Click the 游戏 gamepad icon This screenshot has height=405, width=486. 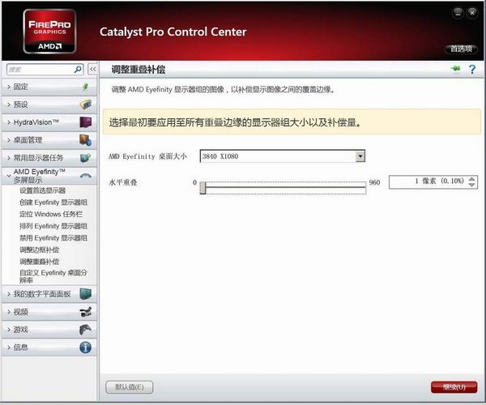coord(86,330)
